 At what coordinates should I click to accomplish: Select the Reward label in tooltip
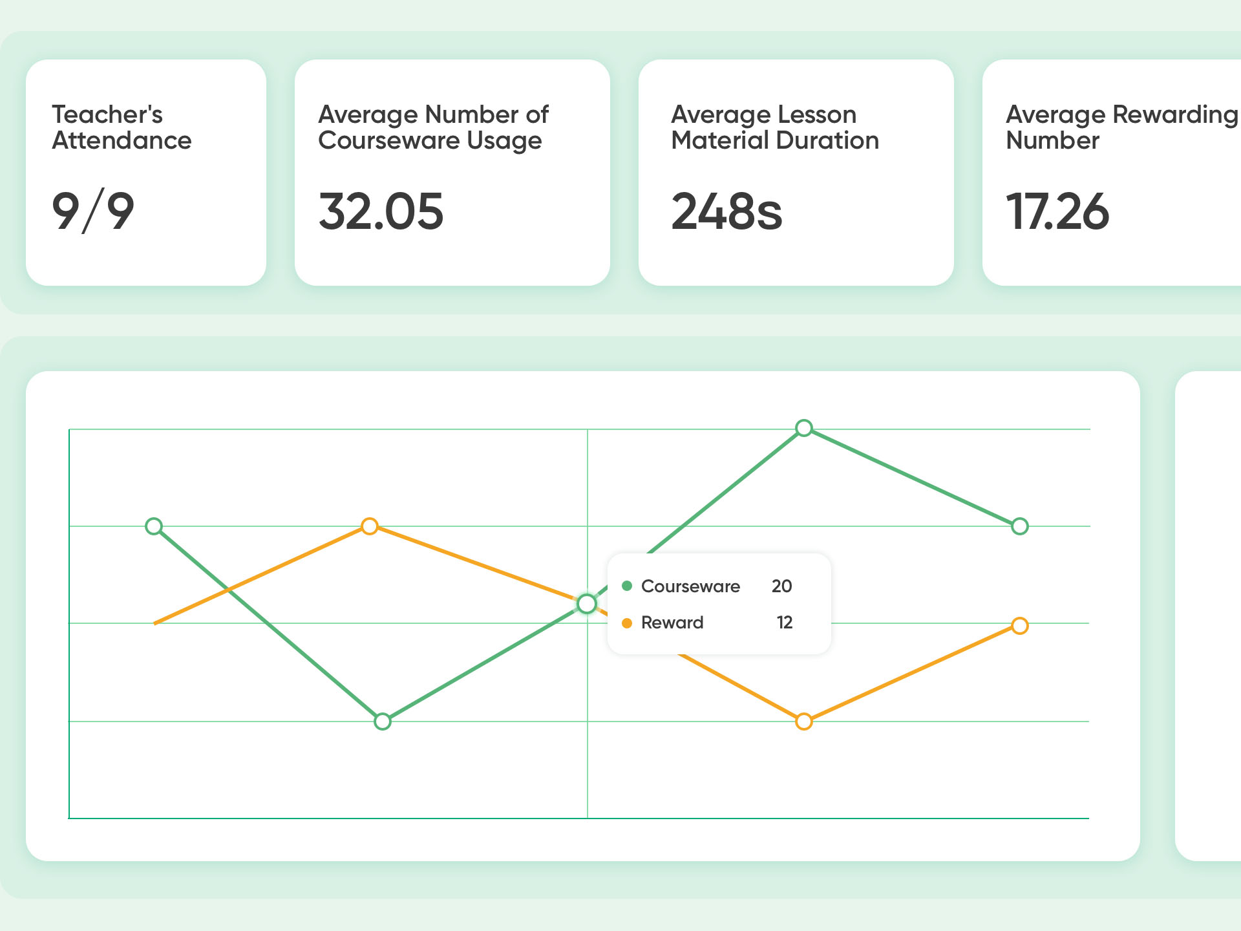[672, 623]
